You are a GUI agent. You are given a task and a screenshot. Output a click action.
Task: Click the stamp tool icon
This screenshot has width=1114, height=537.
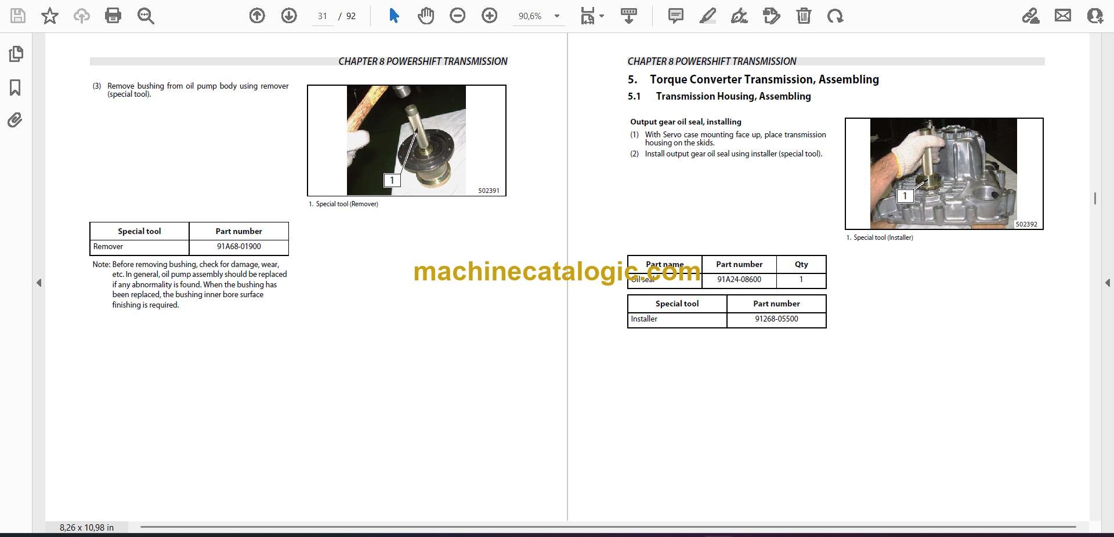click(772, 16)
